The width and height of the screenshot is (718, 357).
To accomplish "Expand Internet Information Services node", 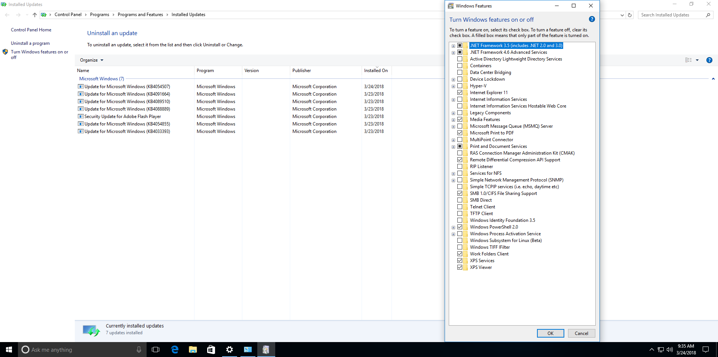I will point(453,100).
